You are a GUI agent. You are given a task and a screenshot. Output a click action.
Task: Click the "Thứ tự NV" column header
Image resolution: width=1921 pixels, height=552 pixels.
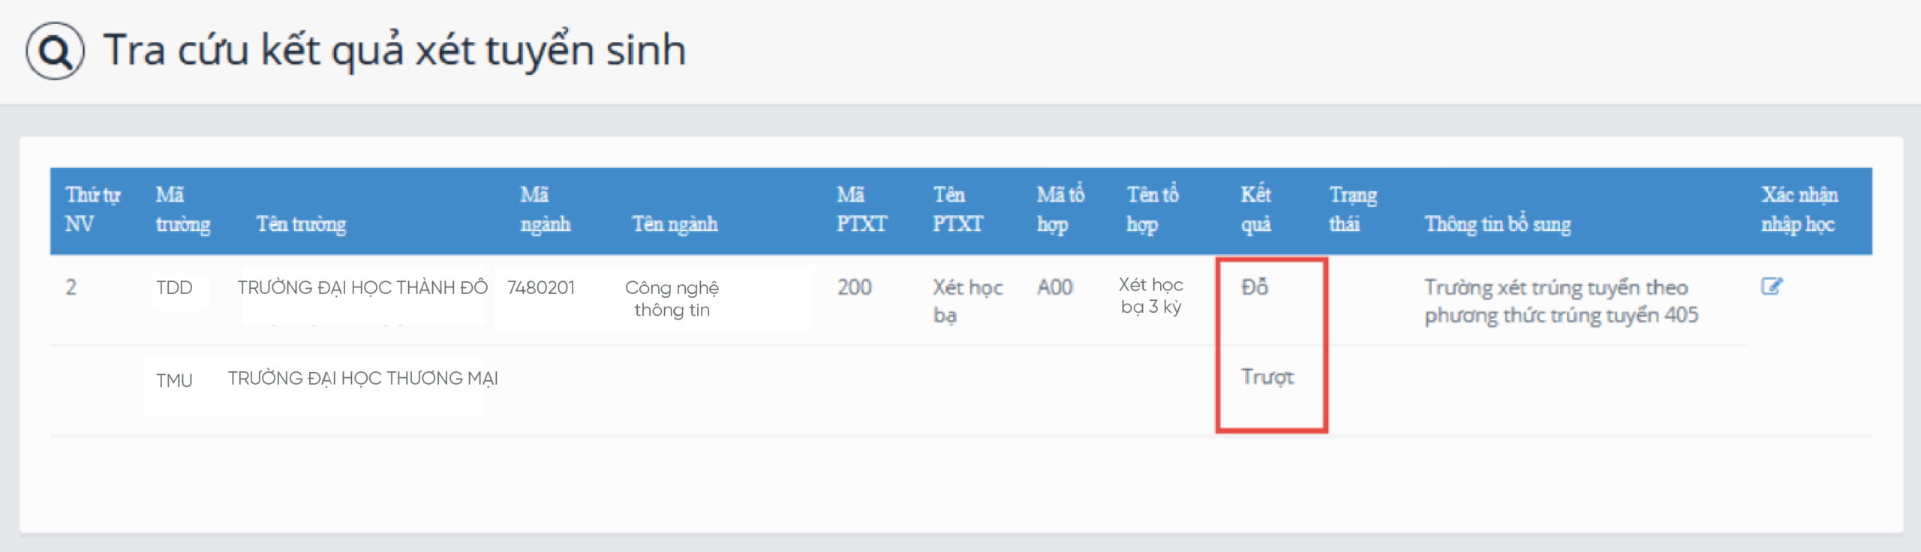tap(92, 210)
